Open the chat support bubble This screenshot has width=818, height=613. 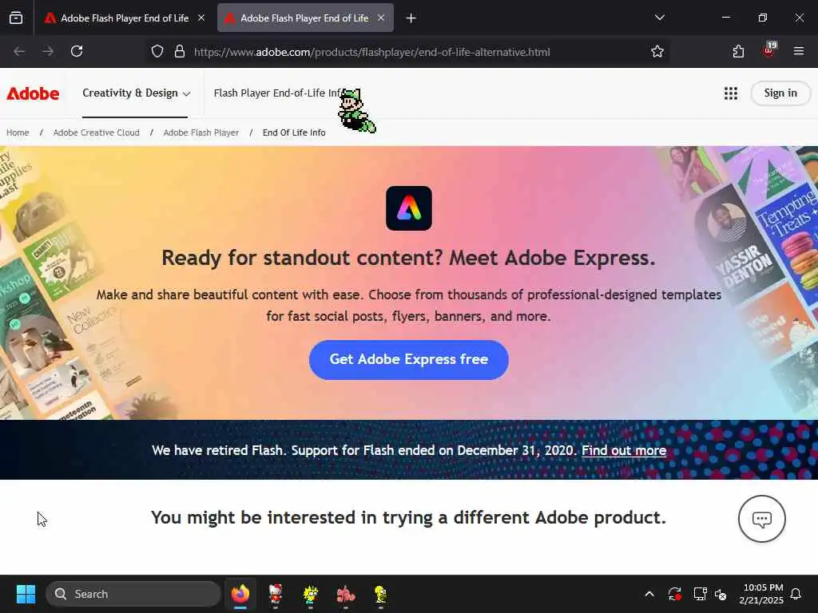click(x=761, y=519)
